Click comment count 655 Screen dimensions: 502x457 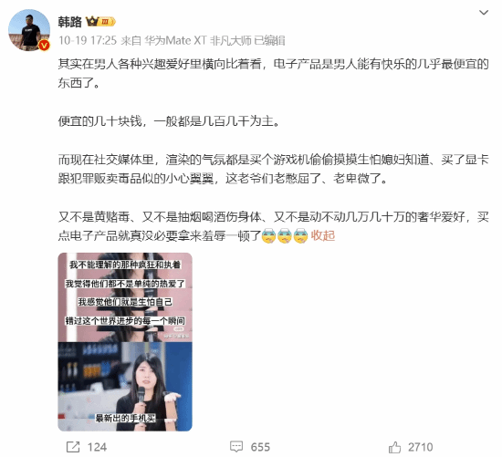tap(260, 447)
